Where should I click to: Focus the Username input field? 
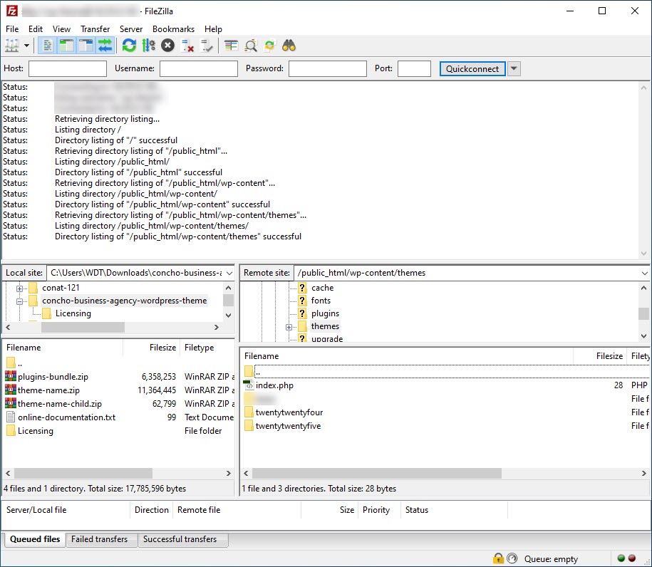tap(198, 68)
